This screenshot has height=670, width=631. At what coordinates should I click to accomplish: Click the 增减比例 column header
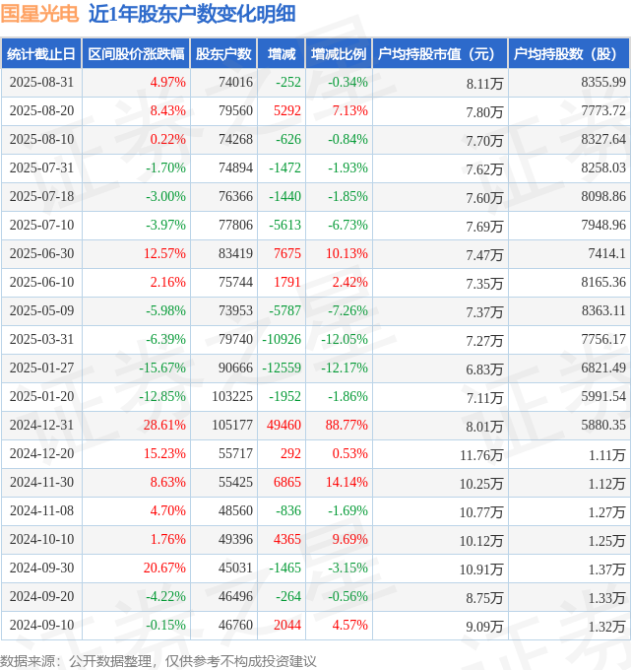pyautogui.click(x=339, y=54)
